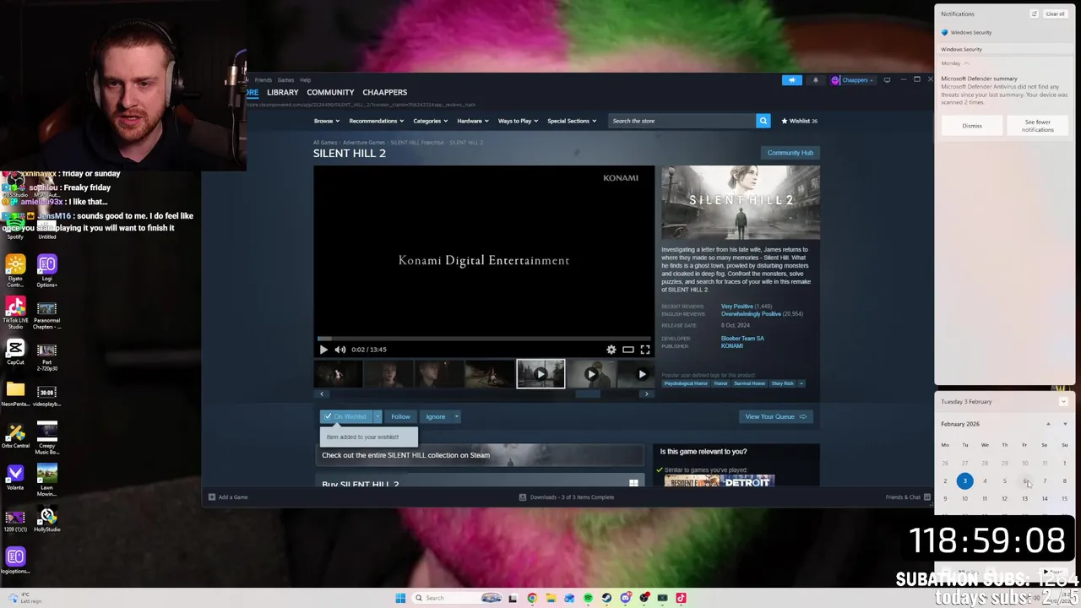
Task: Play the Silent Hill 2 trailer
Action: click(323, 350)
